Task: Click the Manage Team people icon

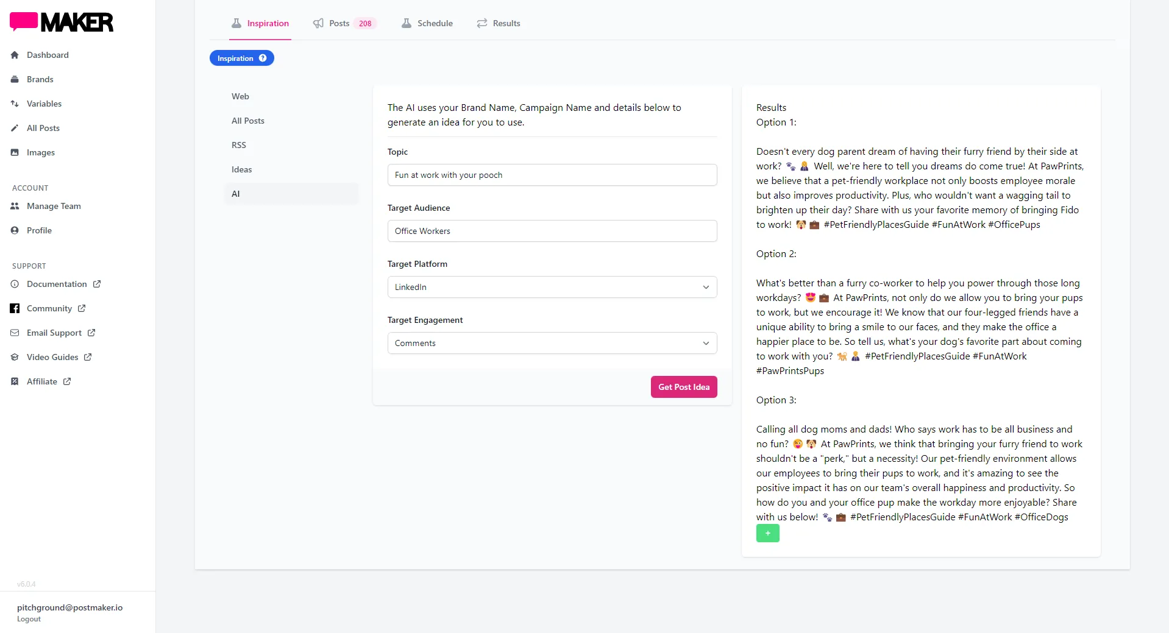Action: point(15,206)
